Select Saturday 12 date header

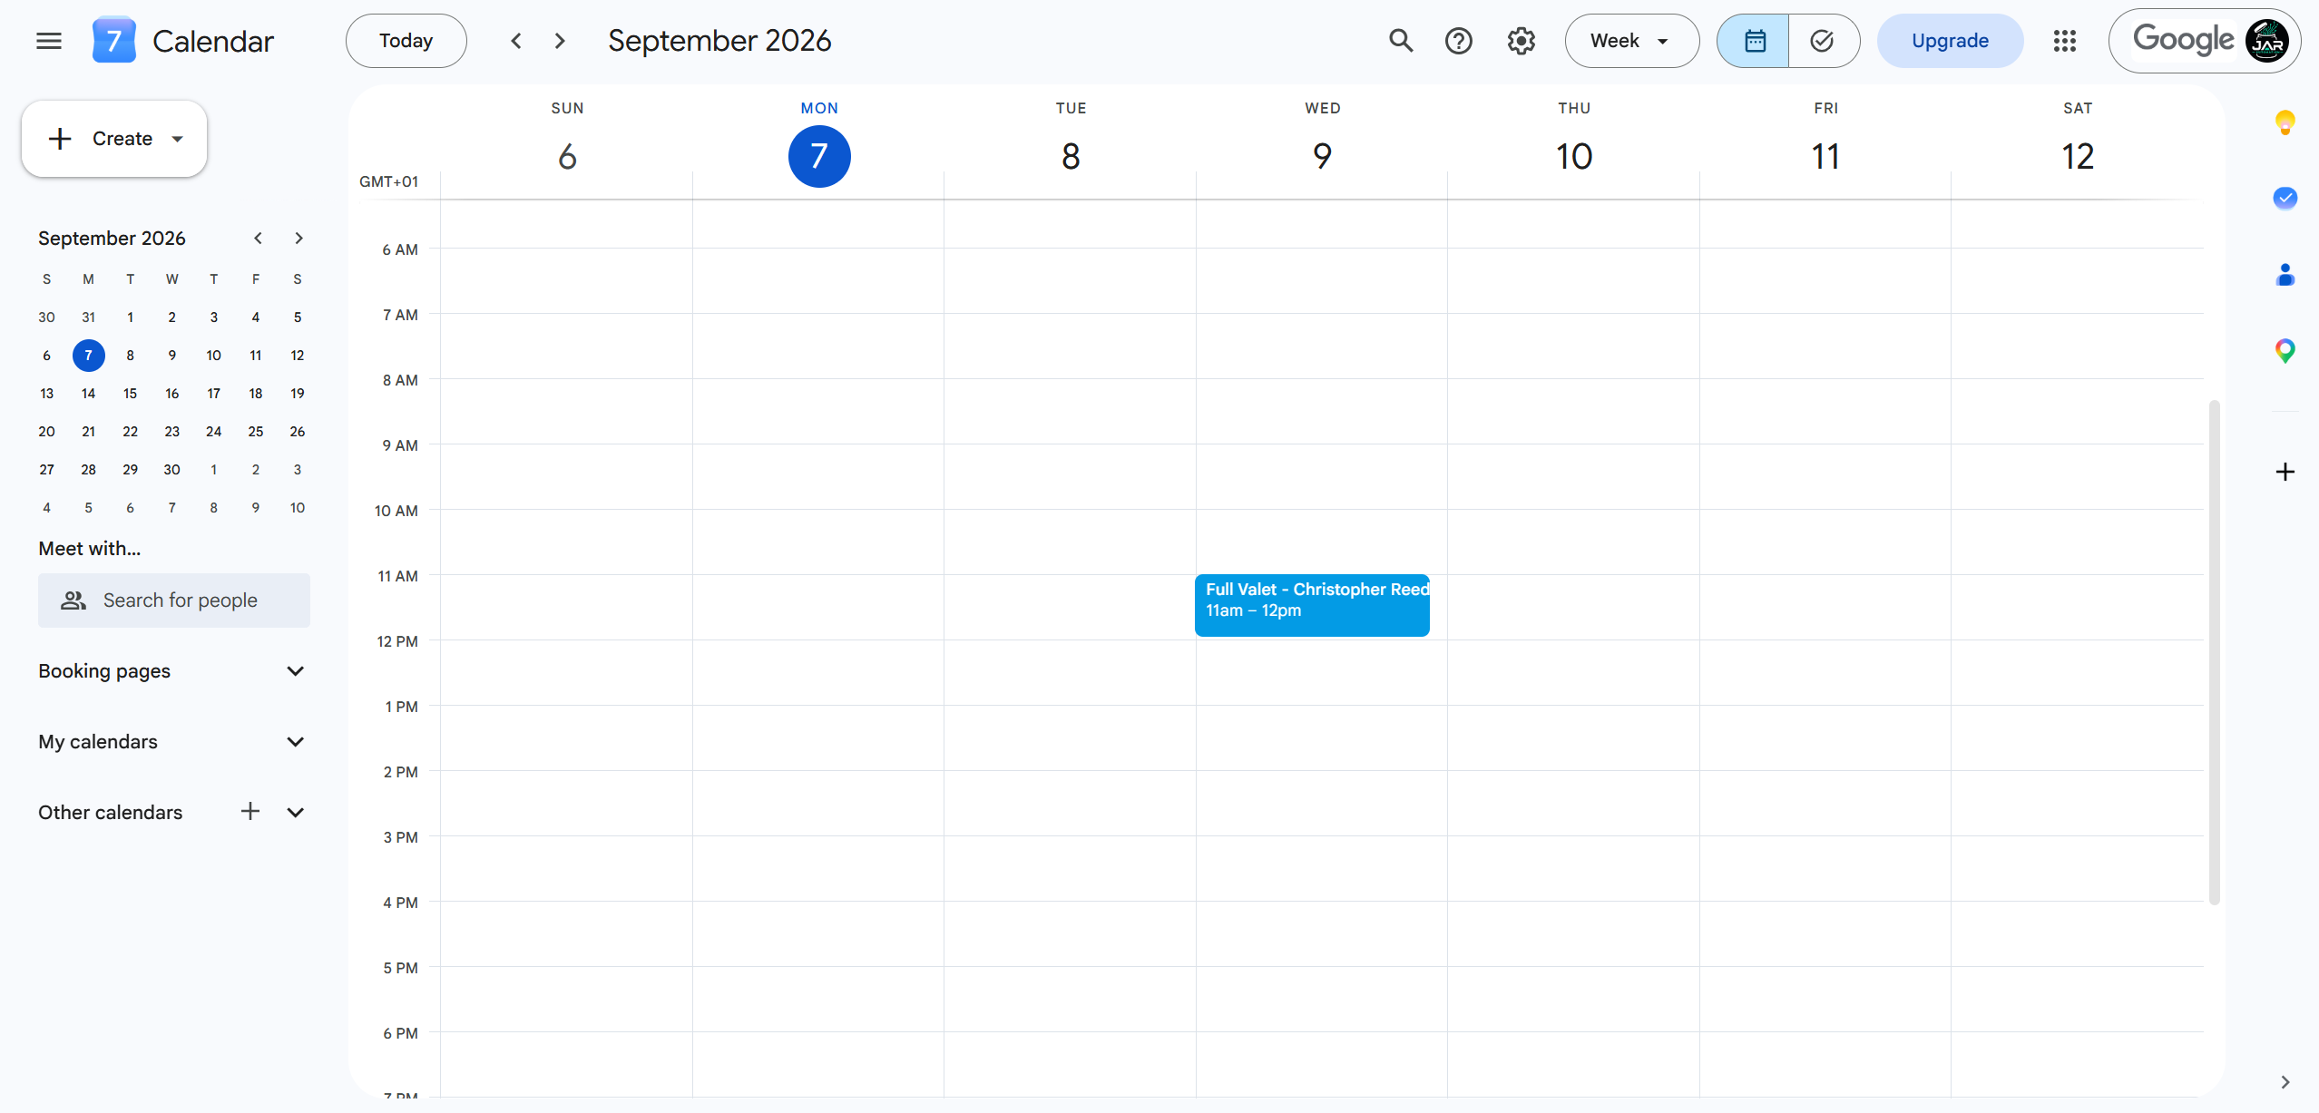pos(2078,157)
